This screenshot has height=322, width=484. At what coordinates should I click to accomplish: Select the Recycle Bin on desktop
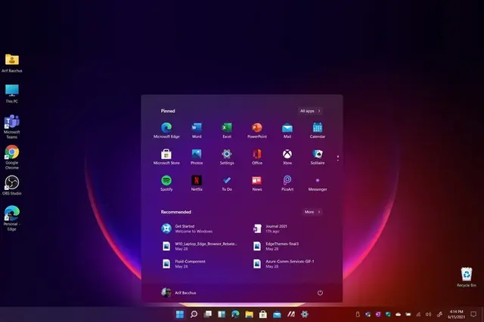click(467, 277)
